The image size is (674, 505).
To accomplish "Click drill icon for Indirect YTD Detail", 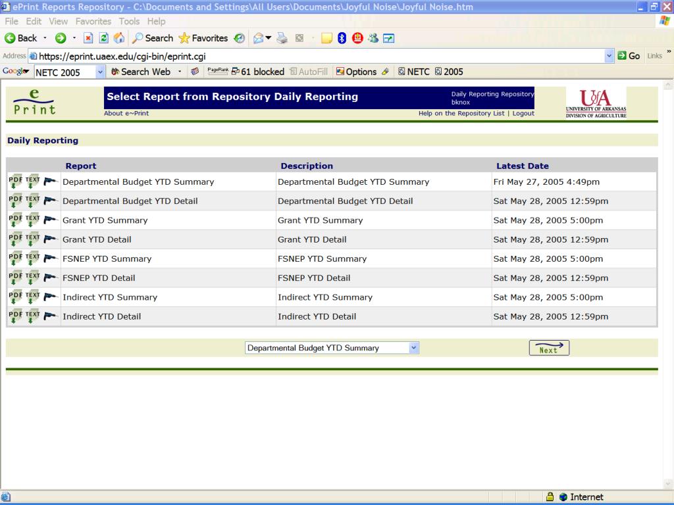I will point(51,316).
